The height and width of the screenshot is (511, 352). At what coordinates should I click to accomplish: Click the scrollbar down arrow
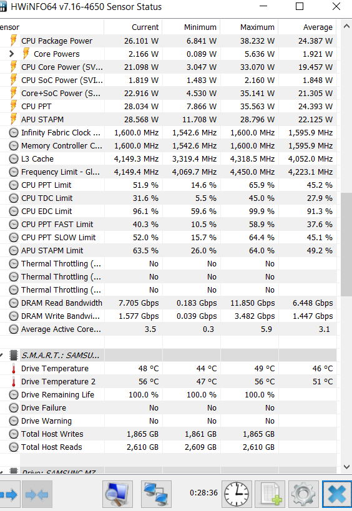[346, 467]
